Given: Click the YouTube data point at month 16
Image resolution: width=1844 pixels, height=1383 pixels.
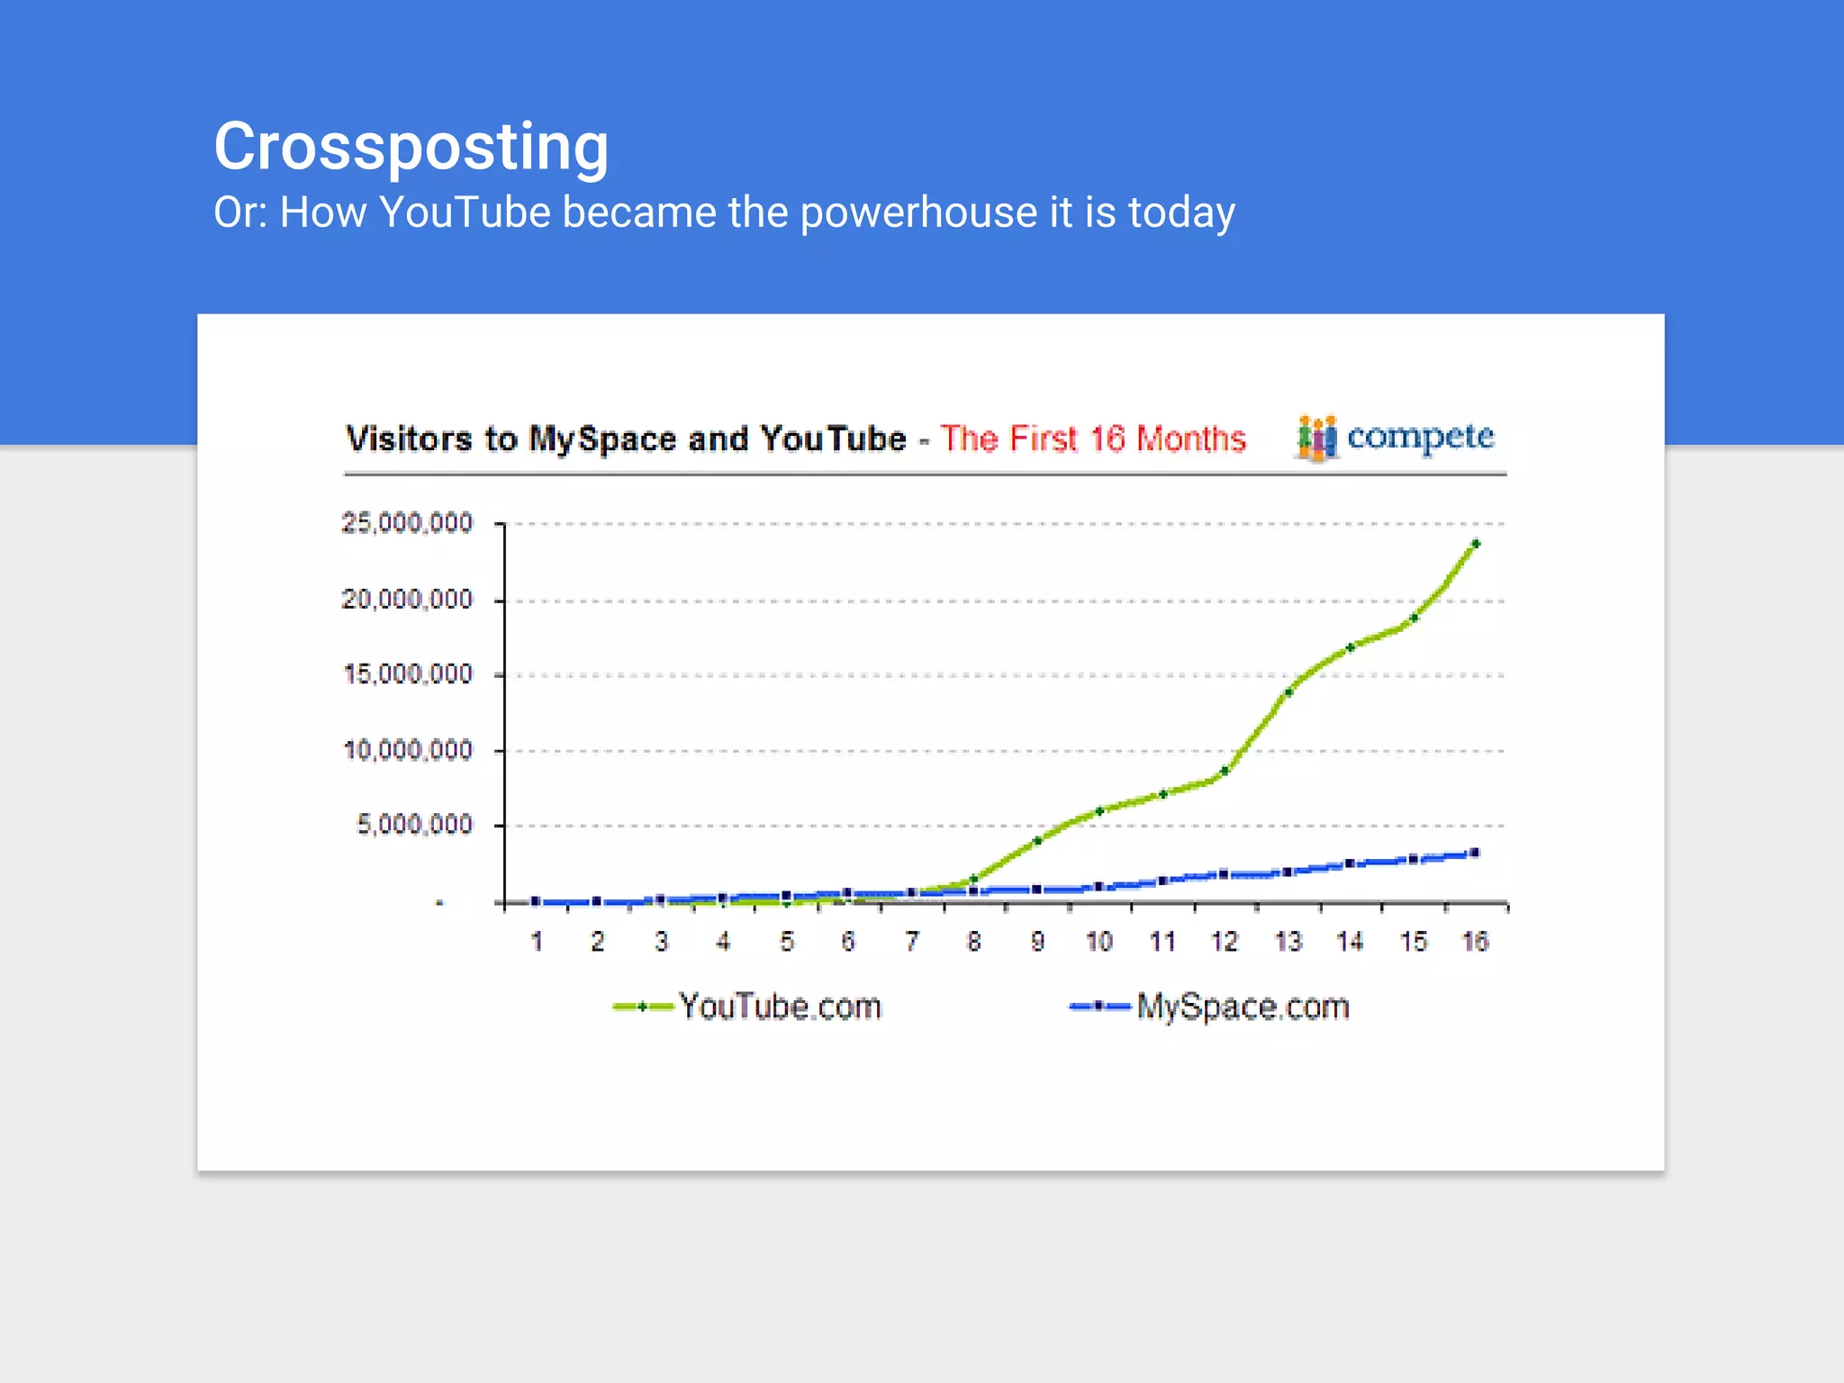Looking at the screenshot, I should pos(1476,544).
